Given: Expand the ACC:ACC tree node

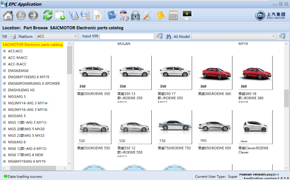Looking at the screenshot, I should 4,51.
